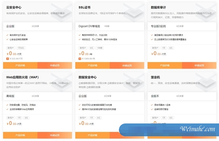Click the 1年期 tag in the SSL证书 price area
This screenshot has height=141, width=219.
[100, 48]
